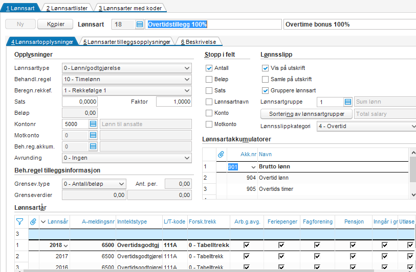Toggle Feriepenger checkbox for year 2017
The width and height of the screenshot is (416, 272).
pyautogui.click(x=281, y=256)
